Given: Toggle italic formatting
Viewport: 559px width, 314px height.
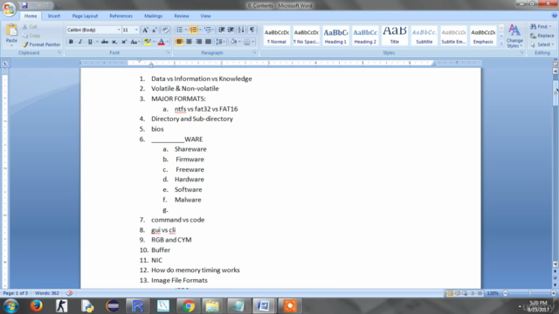Looking at the screenshot, I should click(x=80, y=42).
